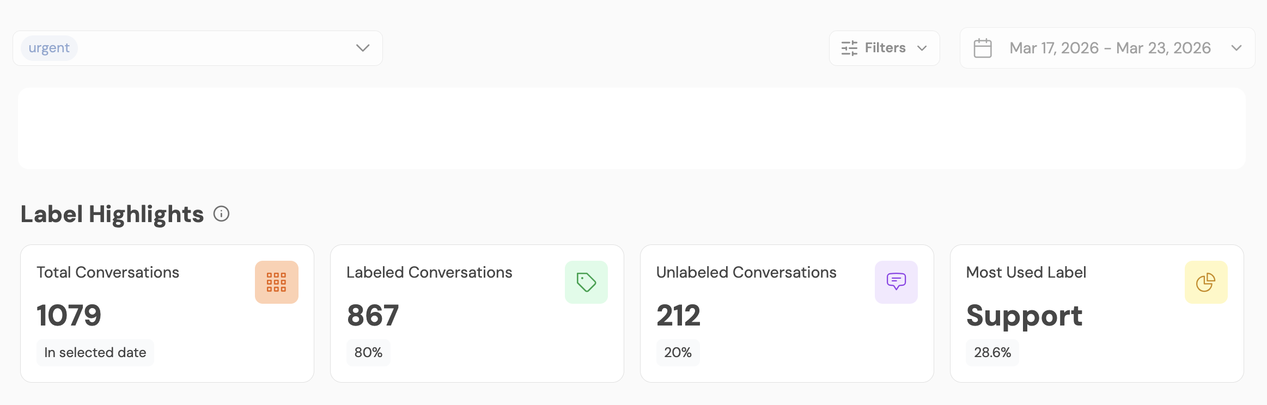Click the grid icon on Total Conversations card
The width and height of the screenshot is (1267, 405).
(x=276, y=281)
